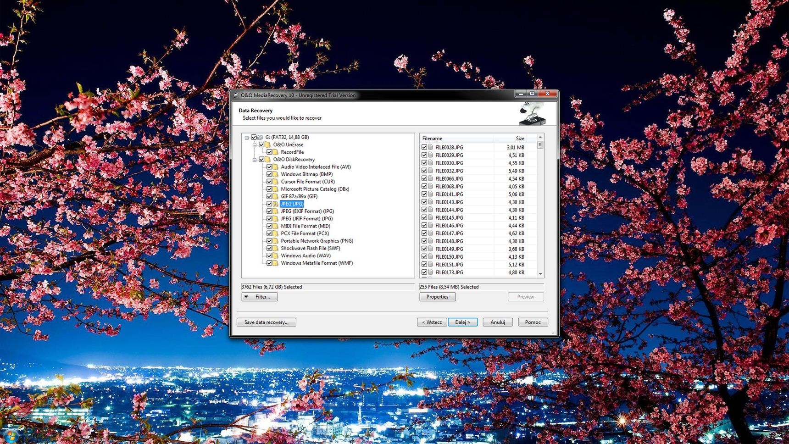The height and width of the screenshot is (444, 789).
Task: Cancel with the Anuluj button
Action: coord(498,322)
